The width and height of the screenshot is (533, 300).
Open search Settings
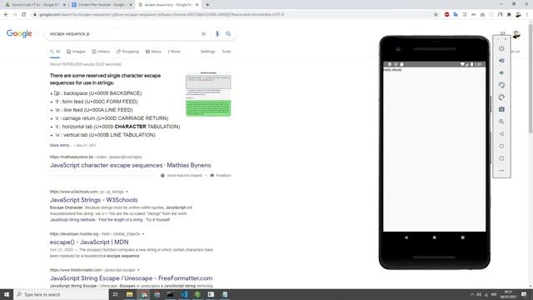click(x=207, y=52)
